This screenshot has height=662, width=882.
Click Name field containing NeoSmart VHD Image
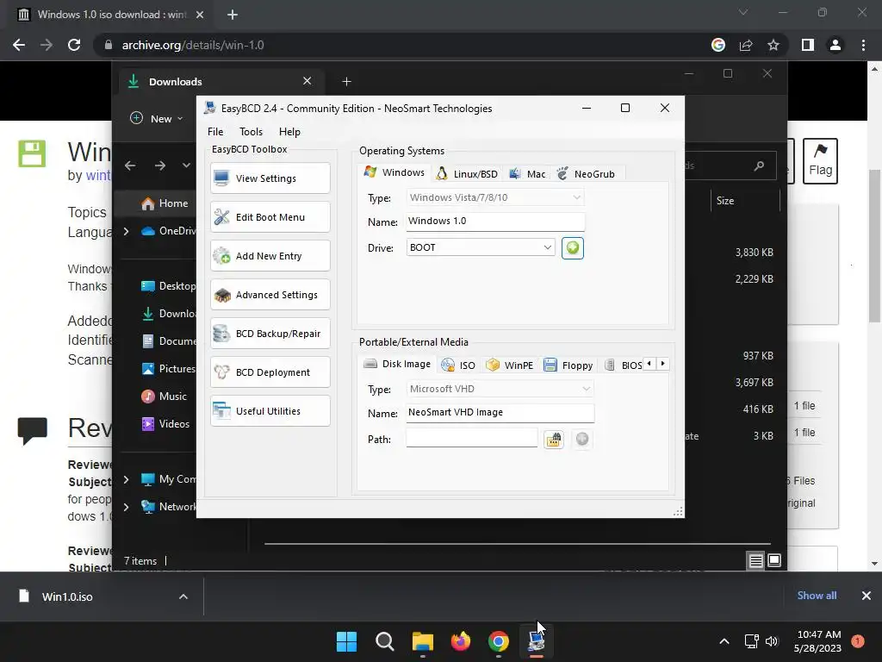coord(500,413)
